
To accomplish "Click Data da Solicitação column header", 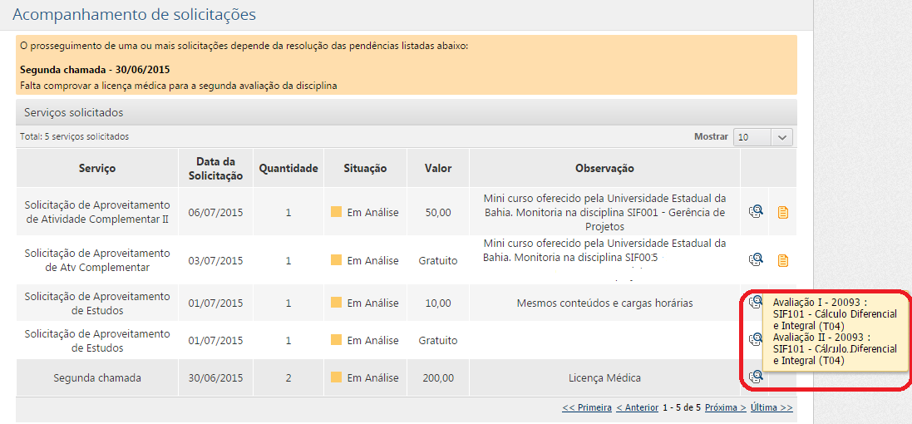I will pyautogui.click(x=215, y=168).
